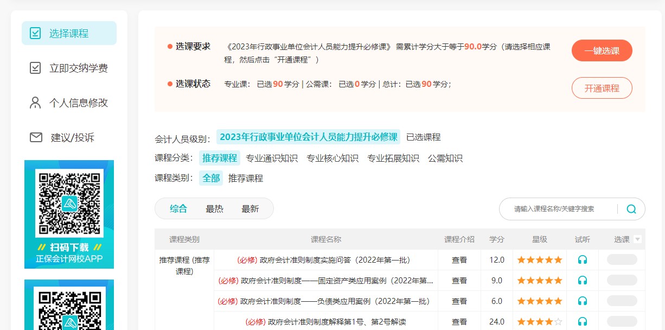
Task: Click star rating of 政府会计准则制度解释第1号 course
Action: coord(539,322)
